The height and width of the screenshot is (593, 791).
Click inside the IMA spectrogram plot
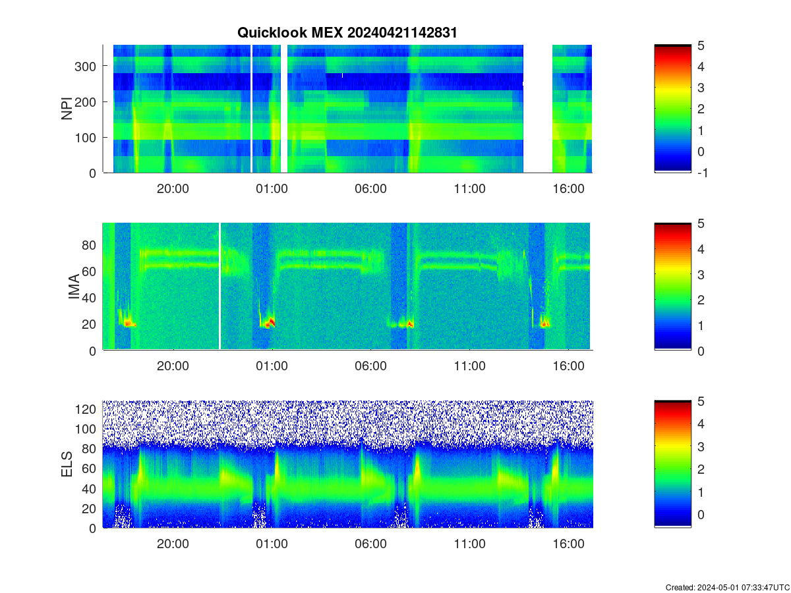click(x=347, y=287)
